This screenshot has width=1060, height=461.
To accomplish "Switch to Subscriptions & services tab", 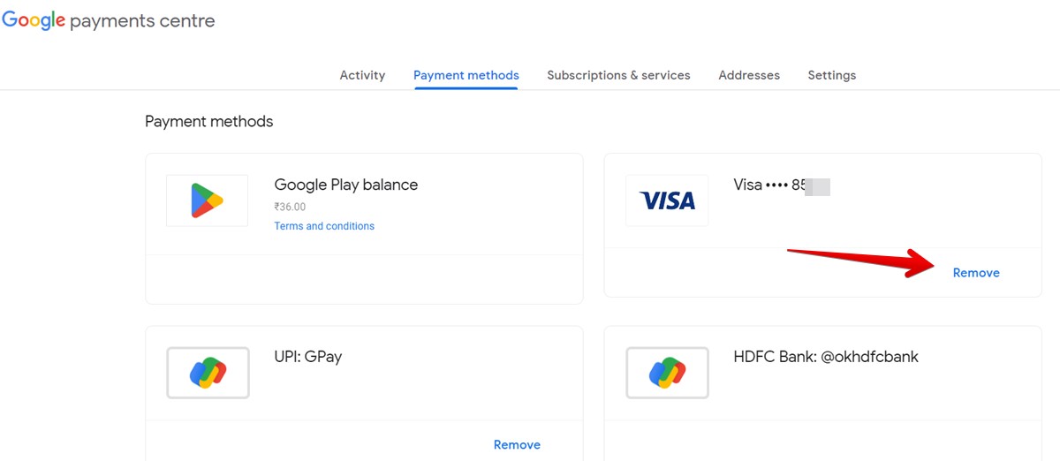I will point(618,75).
